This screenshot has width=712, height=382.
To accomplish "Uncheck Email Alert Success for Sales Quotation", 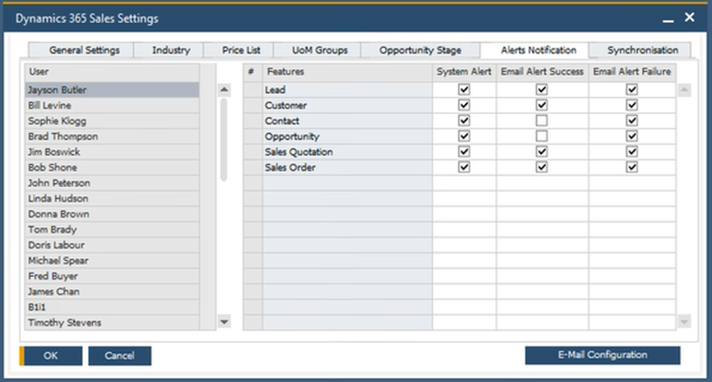I will [542, 152].
